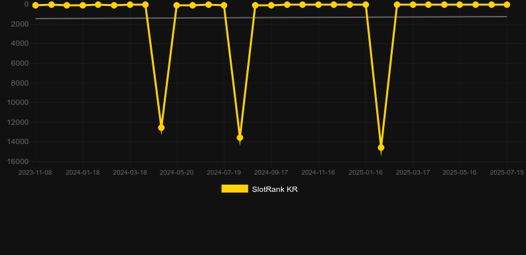Click the 16000 y-axis label
Screen dimensions: 526x255
[17, 161]
